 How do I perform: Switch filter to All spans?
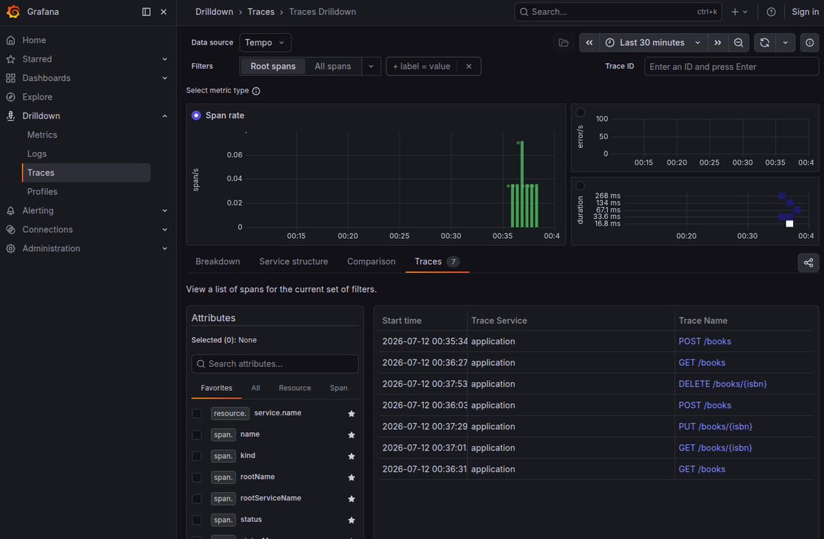(x=332, y=67)
